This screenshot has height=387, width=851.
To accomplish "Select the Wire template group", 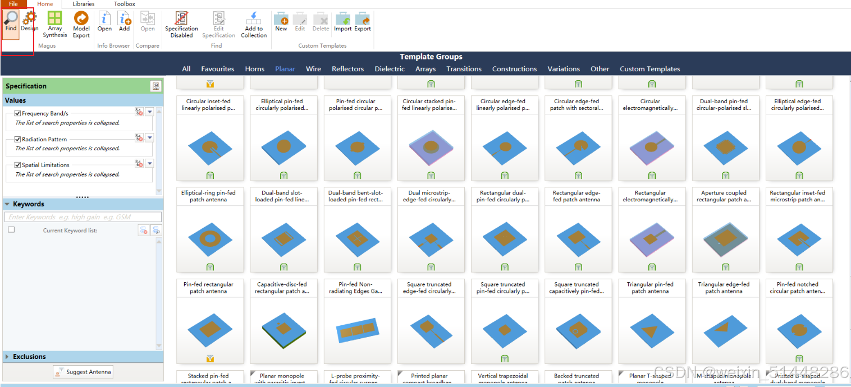I will click(314, 69).
